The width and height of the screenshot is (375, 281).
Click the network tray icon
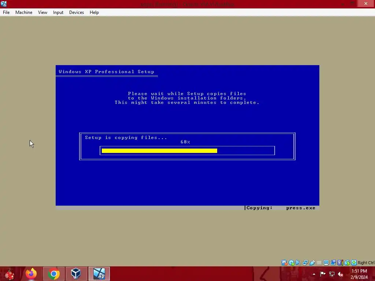point(332,274)
